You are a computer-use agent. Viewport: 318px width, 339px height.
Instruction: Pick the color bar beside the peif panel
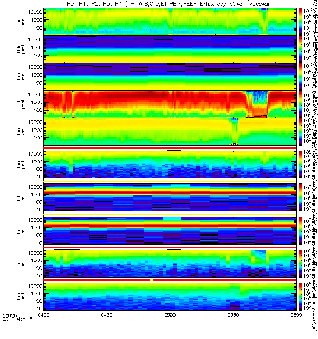(301, 296)
